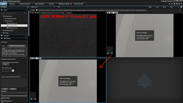Click the first toolbar icon in bottom-left camera pane
183x103 pixels.
pos(31,58)
